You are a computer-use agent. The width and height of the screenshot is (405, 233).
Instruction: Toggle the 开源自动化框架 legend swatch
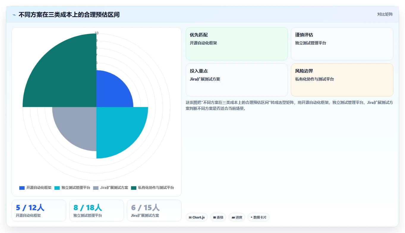pos(22,188)
